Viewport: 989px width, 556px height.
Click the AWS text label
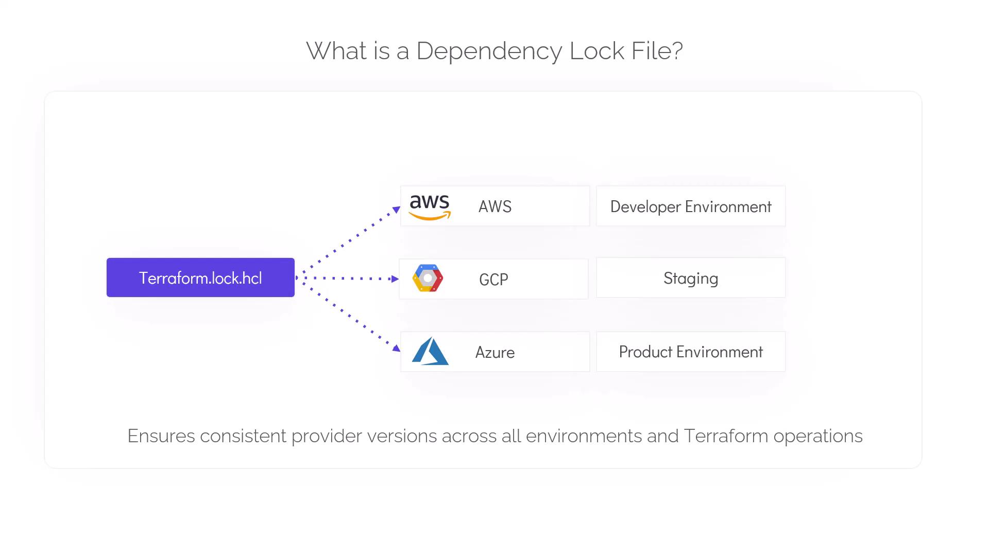coord(494,207)
